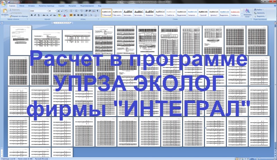Toggle subscript formatting

coord(47,15)
